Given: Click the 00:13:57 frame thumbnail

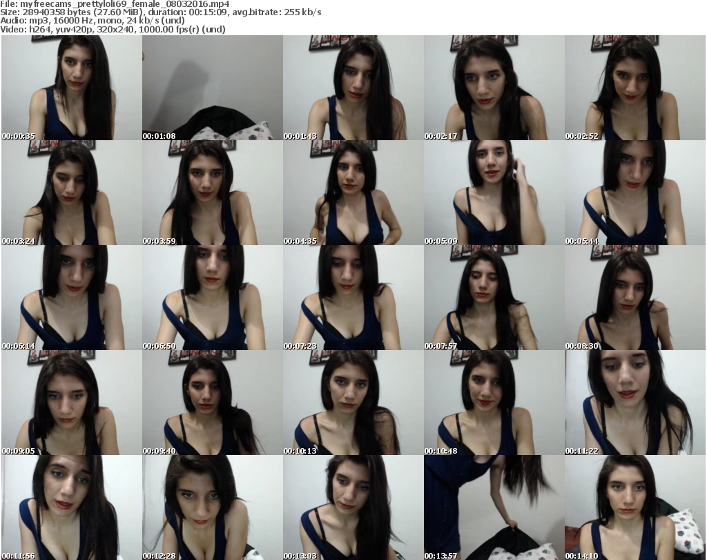Looking at the screenshot, I should [x=494, y=508].
